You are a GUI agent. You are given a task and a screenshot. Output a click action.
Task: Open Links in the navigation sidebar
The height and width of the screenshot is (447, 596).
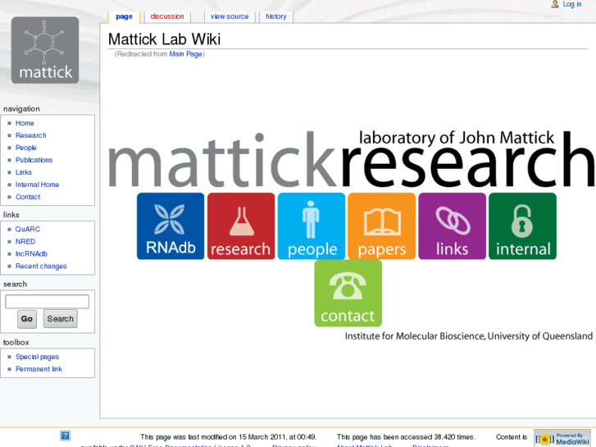tap(24, 172)
